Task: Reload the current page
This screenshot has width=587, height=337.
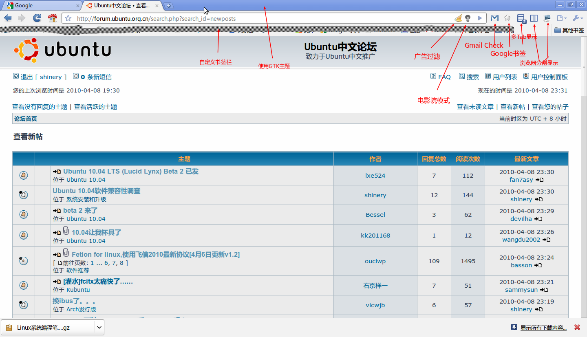Action: 37,18
